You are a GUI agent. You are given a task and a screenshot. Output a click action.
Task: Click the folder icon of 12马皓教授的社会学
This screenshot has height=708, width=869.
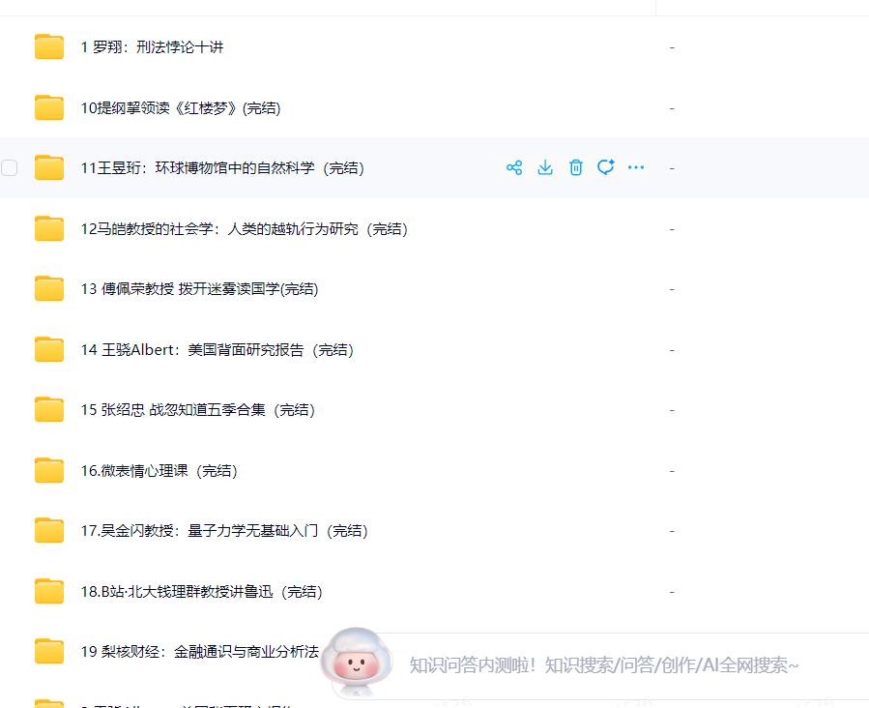point(49,228)
